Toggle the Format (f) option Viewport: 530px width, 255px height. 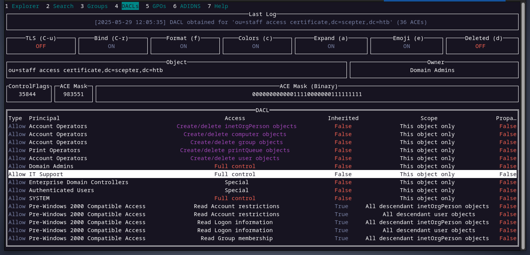[183, 46]
